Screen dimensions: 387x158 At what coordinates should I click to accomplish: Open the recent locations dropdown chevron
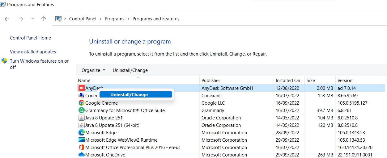(32, 19)
